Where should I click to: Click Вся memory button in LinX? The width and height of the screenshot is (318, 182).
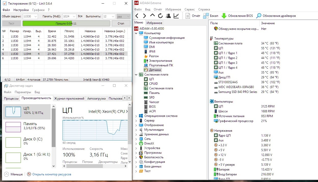coord(80,16)
